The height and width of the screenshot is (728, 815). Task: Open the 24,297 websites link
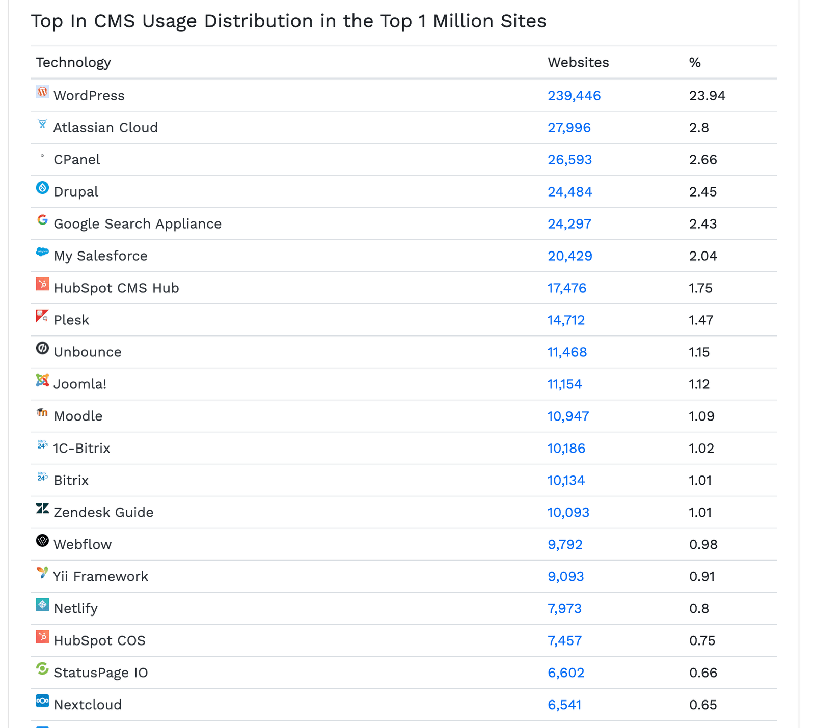click(569, 224)
